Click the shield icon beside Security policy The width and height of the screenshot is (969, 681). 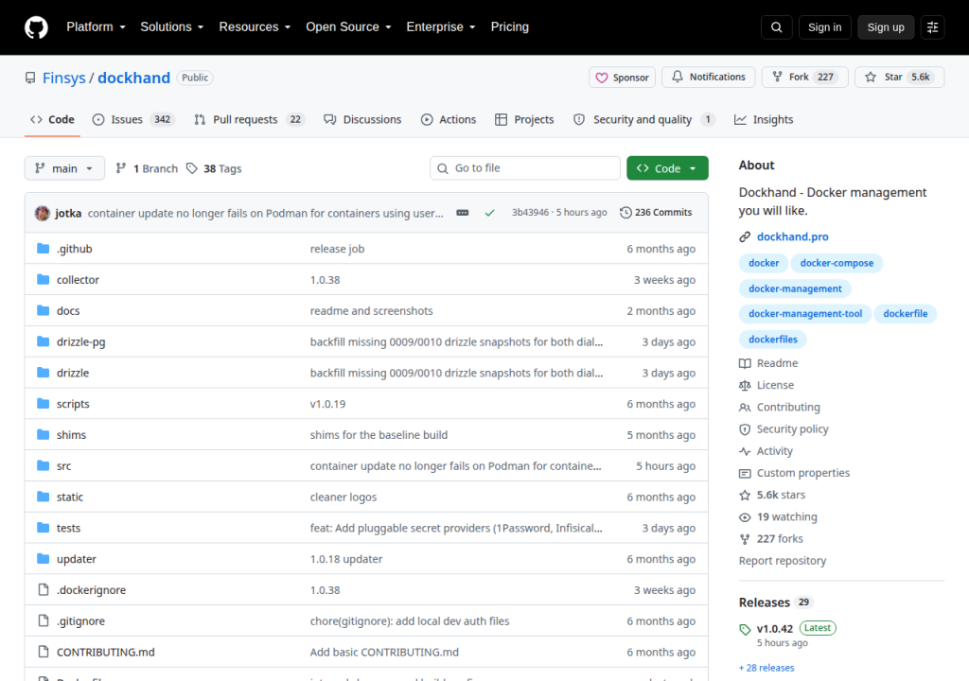coord(745,428)
